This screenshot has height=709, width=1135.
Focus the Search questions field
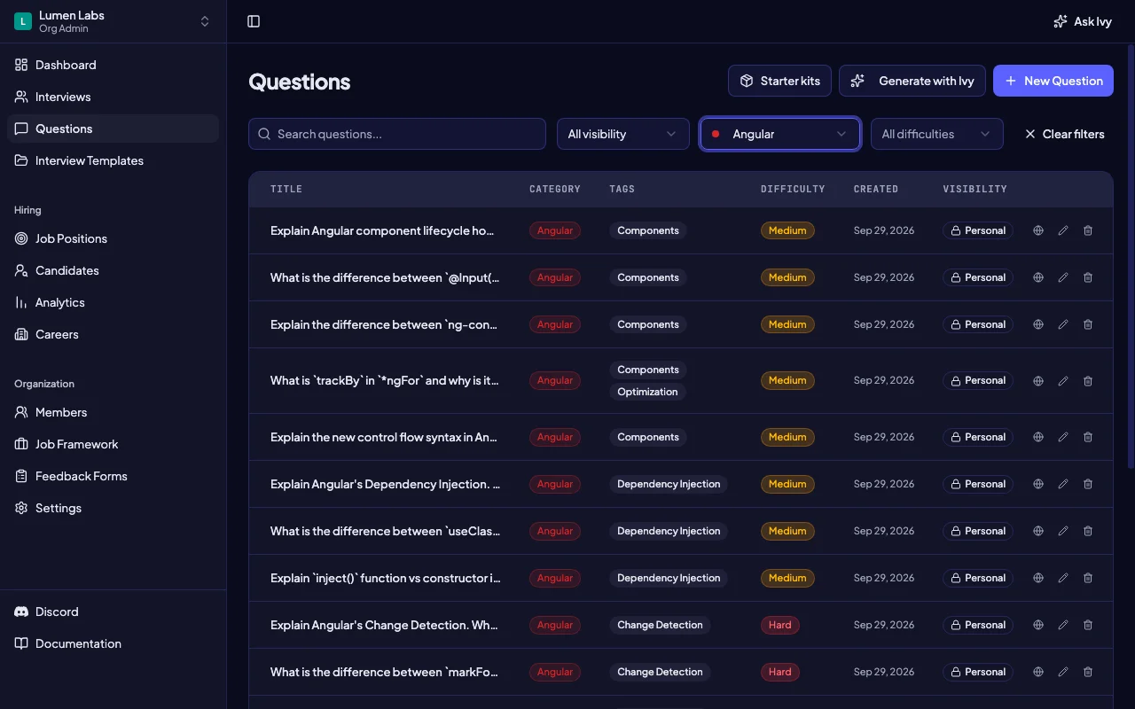pyautogui.click(x=397, y=134)
